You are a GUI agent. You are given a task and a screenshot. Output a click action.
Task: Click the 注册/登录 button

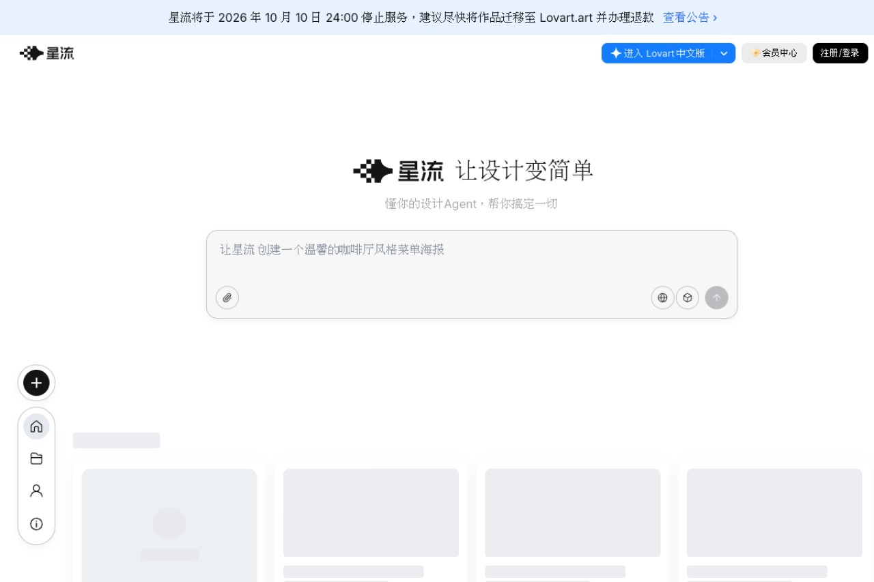tap(840, 53)
